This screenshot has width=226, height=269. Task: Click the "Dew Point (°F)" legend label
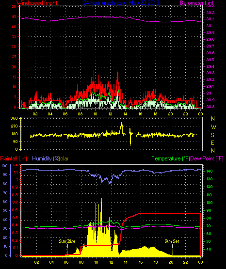pyautogui.click(x=207, y=158)
